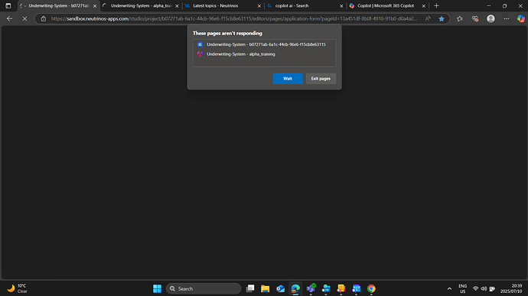The height and width of the screenshot is (296, 528).
Task: Close the Latest topics - Neutrinos tab
Action: pyautogui.click(x=259, y=6)
